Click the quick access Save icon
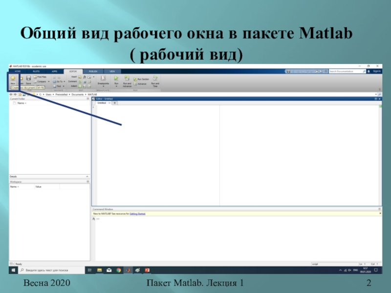 (x=288, y=71)
